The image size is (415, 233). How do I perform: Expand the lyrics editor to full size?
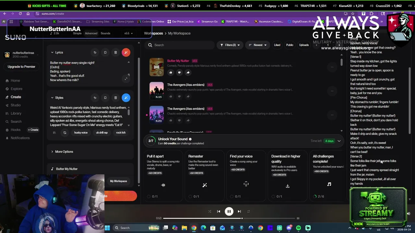[126, 79]
